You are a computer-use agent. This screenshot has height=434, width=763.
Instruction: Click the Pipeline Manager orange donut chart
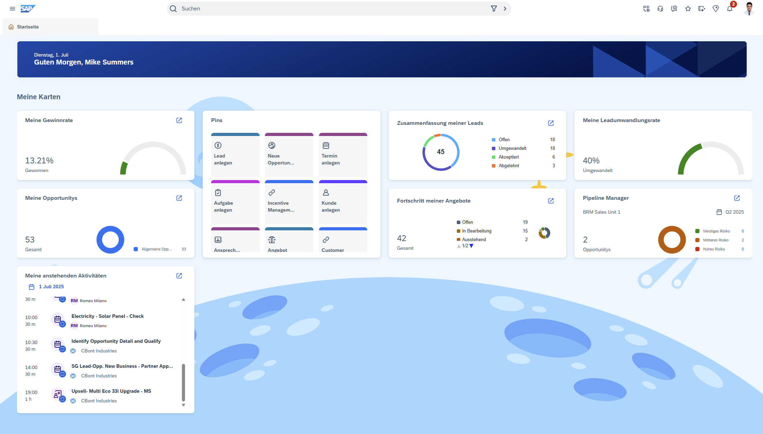pos(672,240)
